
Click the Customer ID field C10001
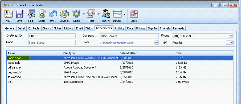[52, 36]
